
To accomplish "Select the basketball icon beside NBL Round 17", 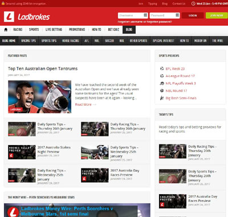I will point(162,91).
